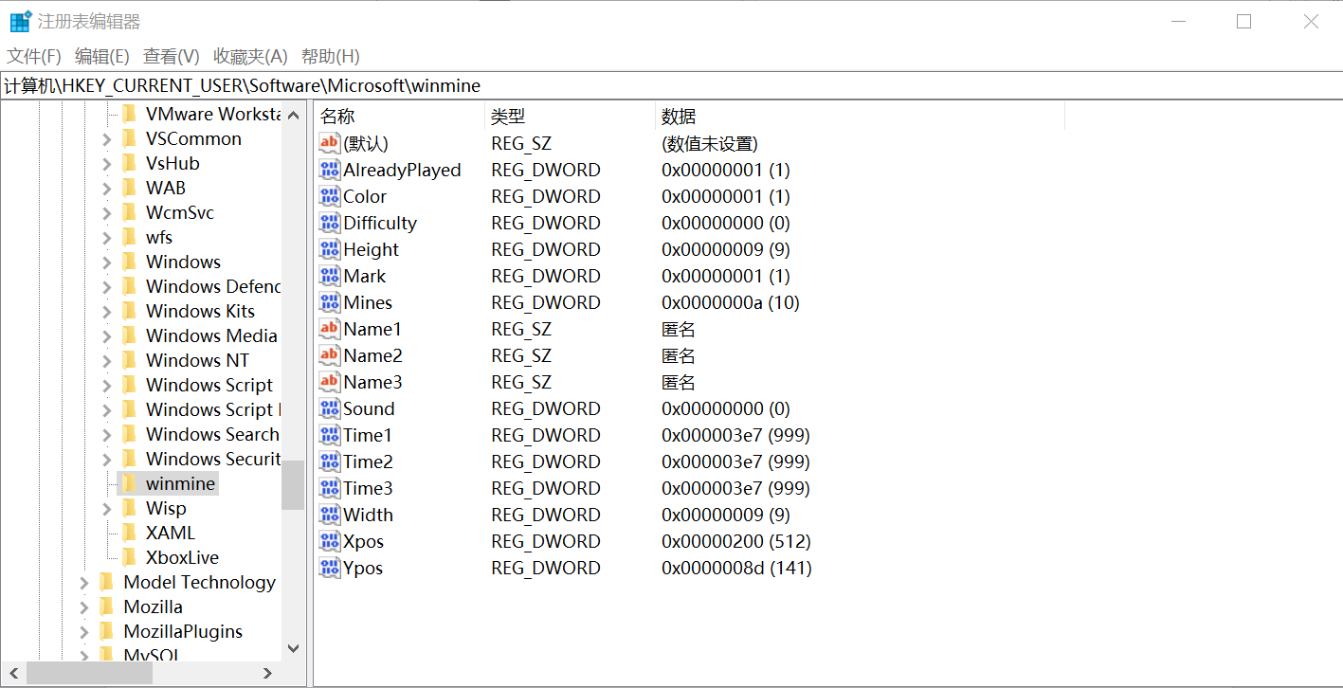Click the Difficulty data 0x00000000 (0)
Screen dimensions: 1343x688
click(x=726, y=223)
